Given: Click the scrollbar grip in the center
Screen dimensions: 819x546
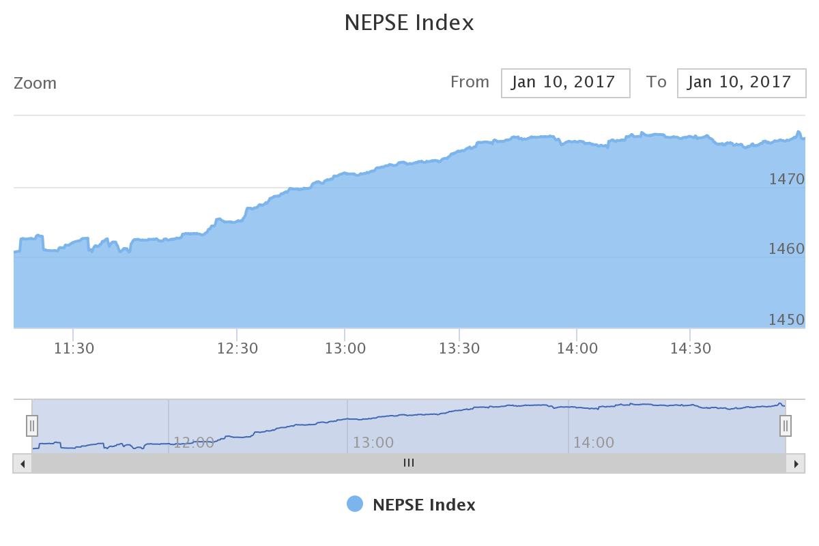Looking at the screenshot, I should (409, 463).
